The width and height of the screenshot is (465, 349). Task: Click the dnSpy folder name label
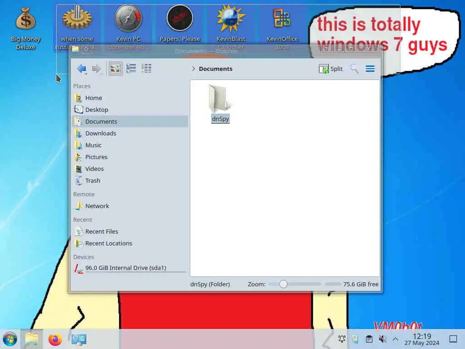220,119
